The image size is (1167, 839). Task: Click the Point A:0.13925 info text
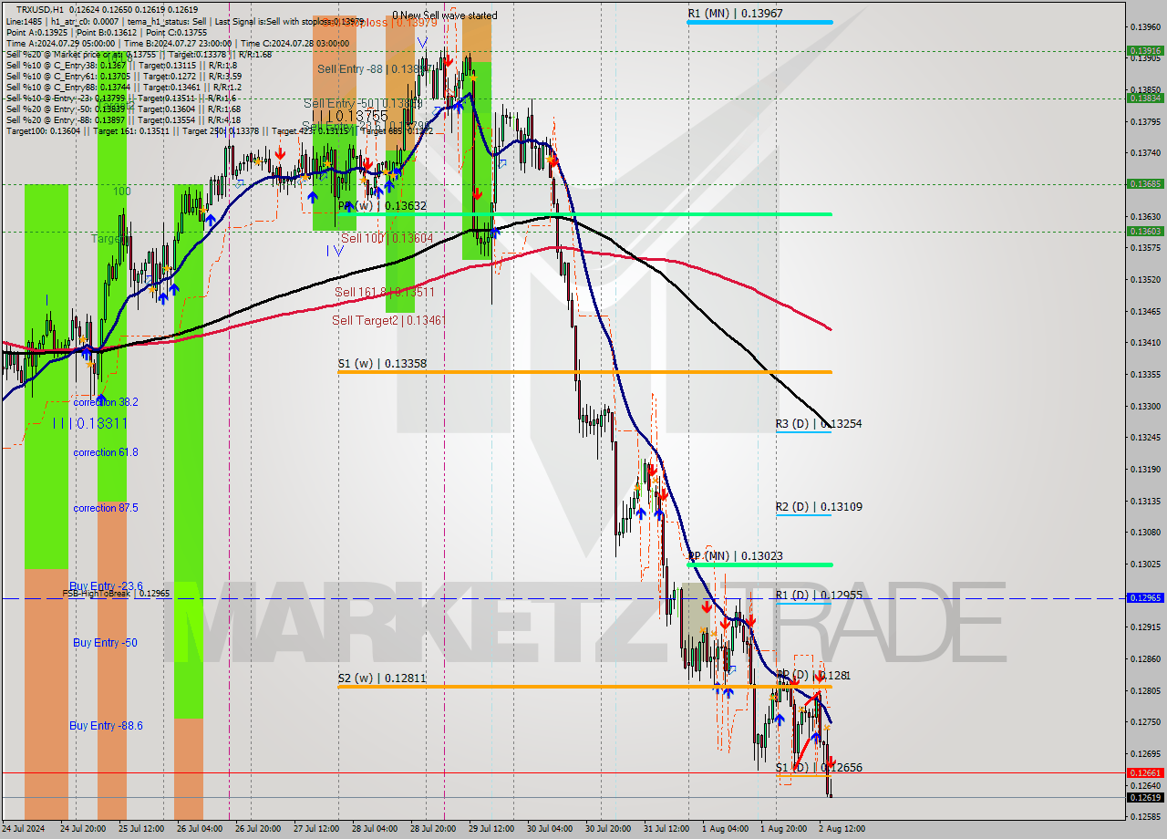[37, 32]
